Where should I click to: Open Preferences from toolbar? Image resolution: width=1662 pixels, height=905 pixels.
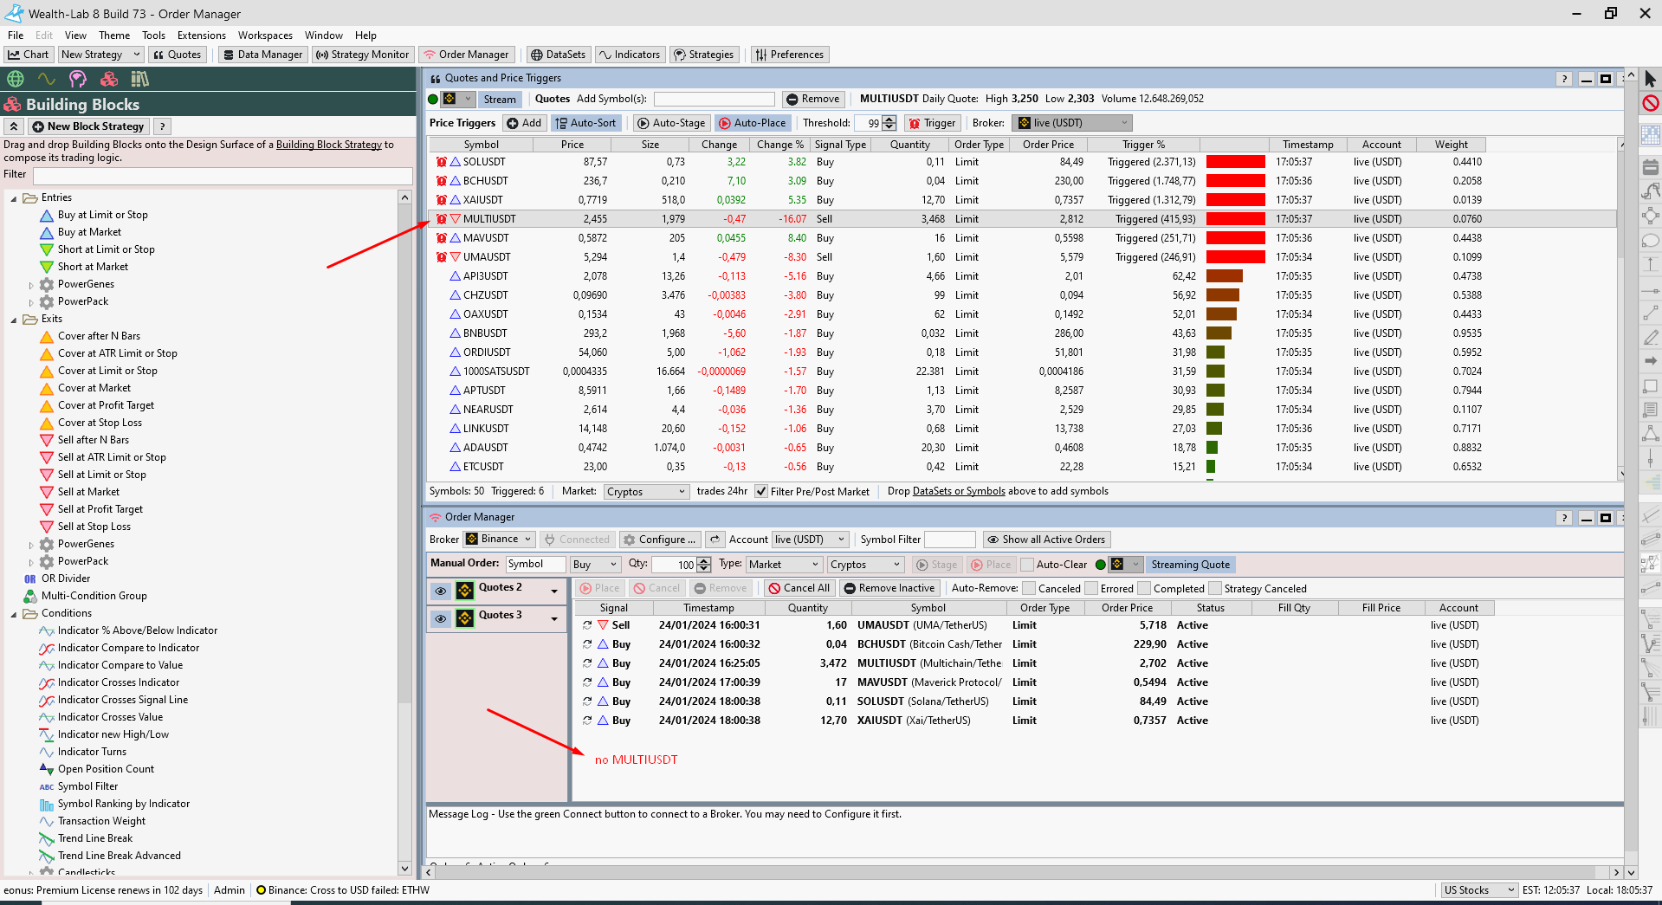click(x=789, y=55)
